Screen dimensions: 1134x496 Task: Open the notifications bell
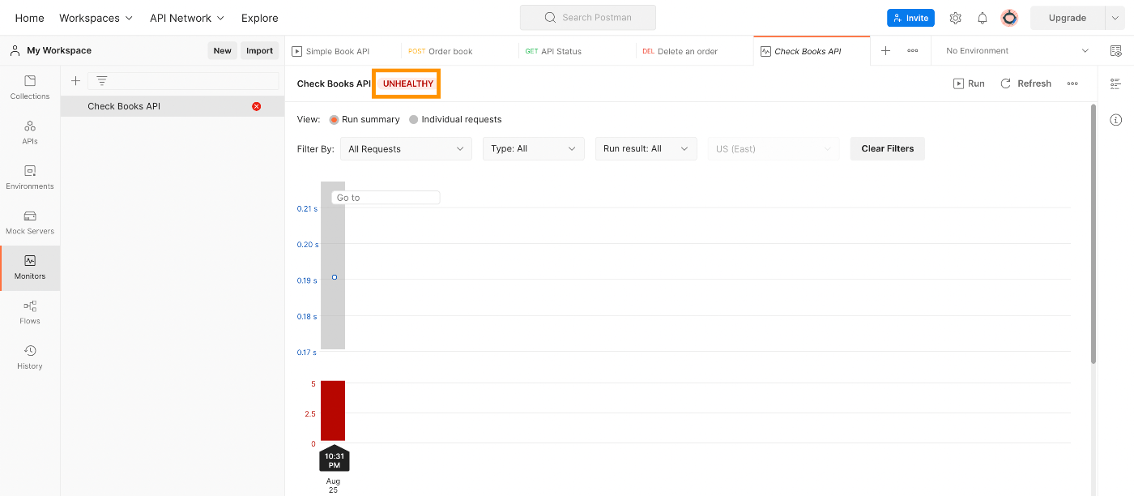(982, 18)
